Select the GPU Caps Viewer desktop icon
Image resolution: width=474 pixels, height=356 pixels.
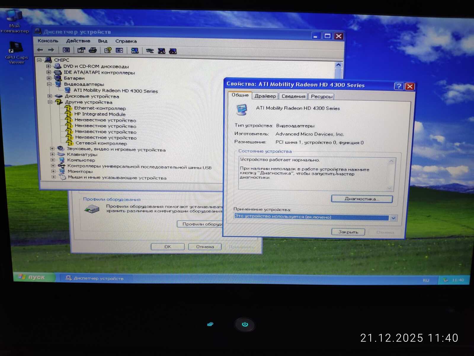(x=16, y=53)
